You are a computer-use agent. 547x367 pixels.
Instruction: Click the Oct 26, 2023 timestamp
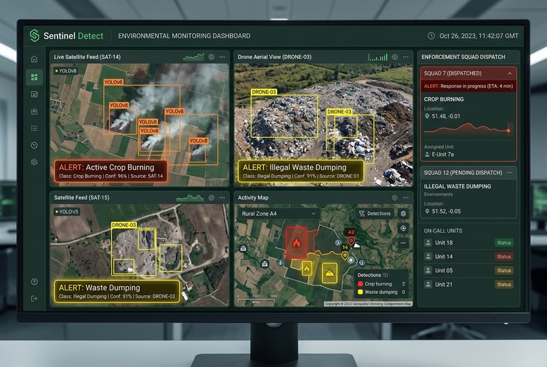click(x=478, y=35)
